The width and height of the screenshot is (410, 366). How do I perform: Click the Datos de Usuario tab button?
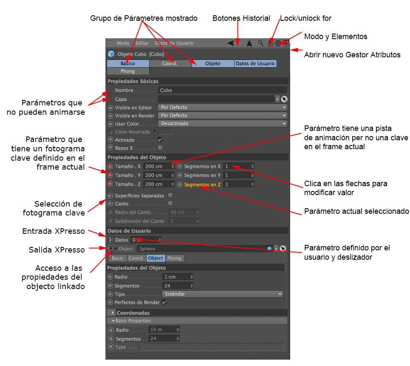tap(255, 63)
